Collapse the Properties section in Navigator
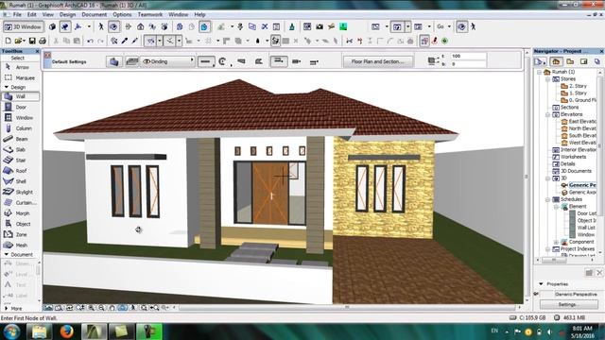 coord(541,283)
